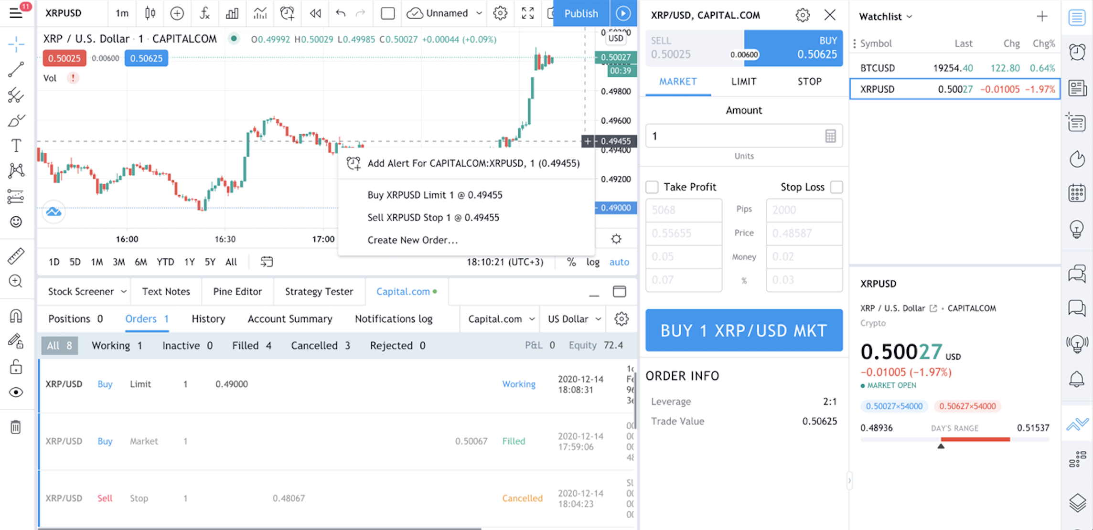
Task: Toggle the log scale option
Action: [593, 262]
